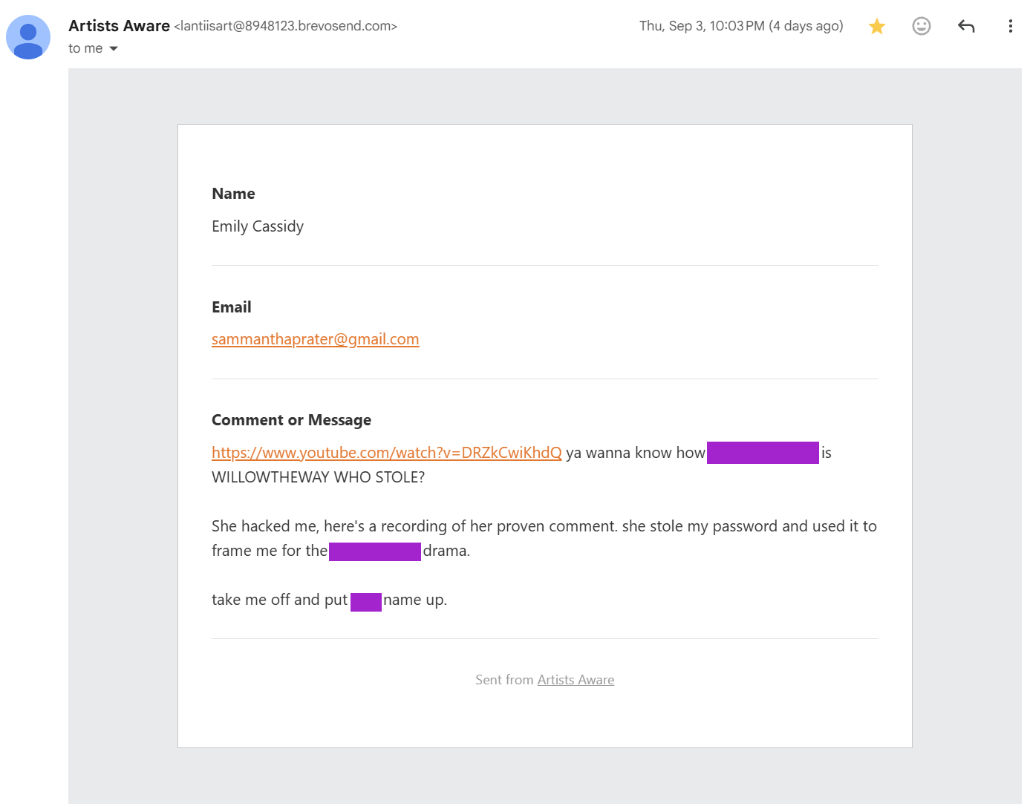Image resolution: width=1030 pixels, height=812 pixels.
Task: Click the small purple block before 'name up'
Action: click(x=365, y=601)
